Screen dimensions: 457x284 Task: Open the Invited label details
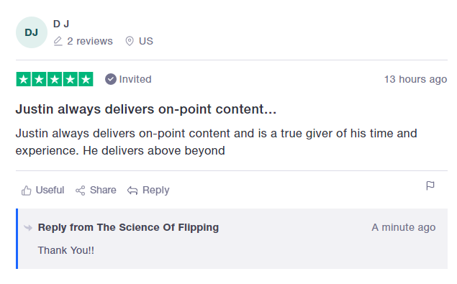pos(135,79)
